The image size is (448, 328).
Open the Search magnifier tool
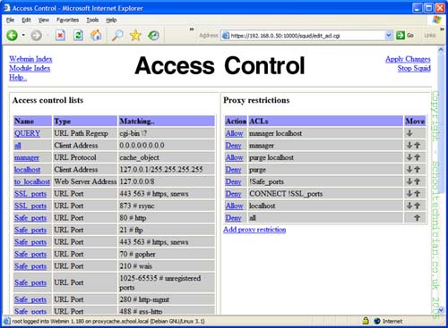click(x=117, y=36)
